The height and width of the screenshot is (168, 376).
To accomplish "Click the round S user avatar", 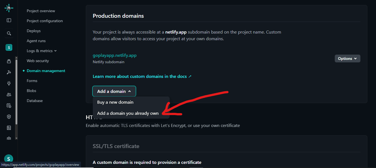I will [x=9, y=159].
